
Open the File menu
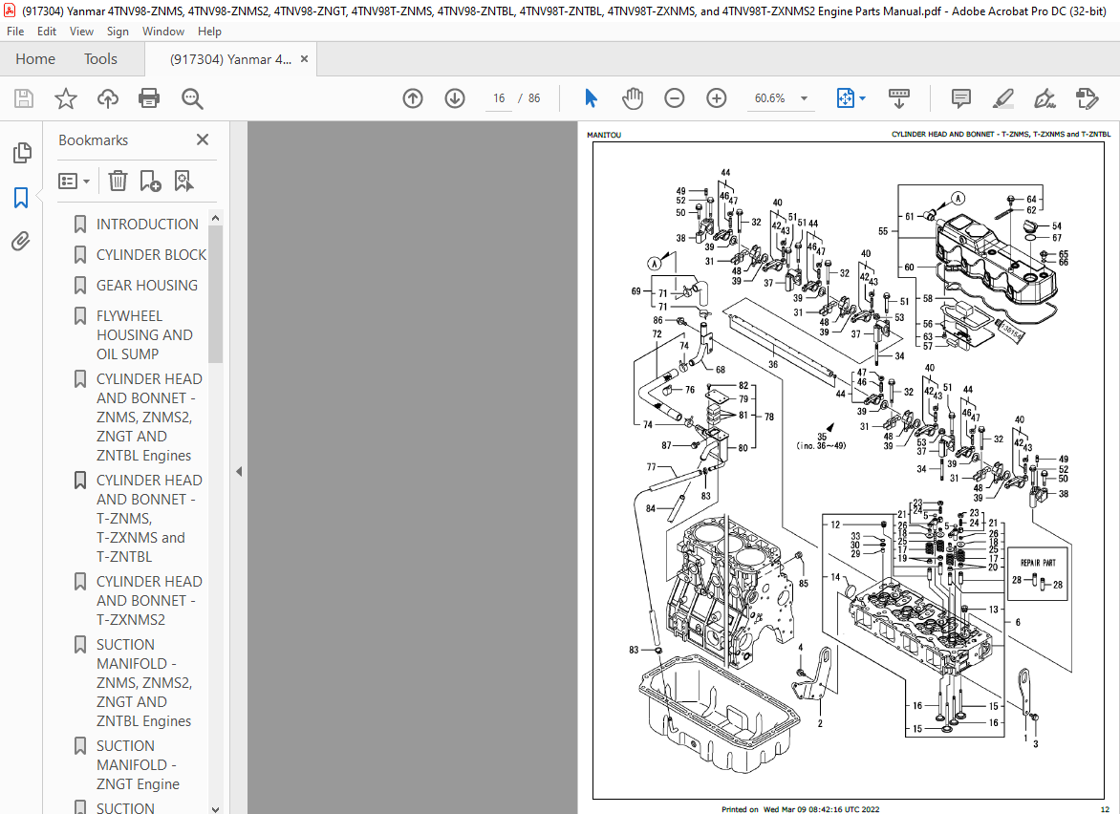[x=15, y=32]
